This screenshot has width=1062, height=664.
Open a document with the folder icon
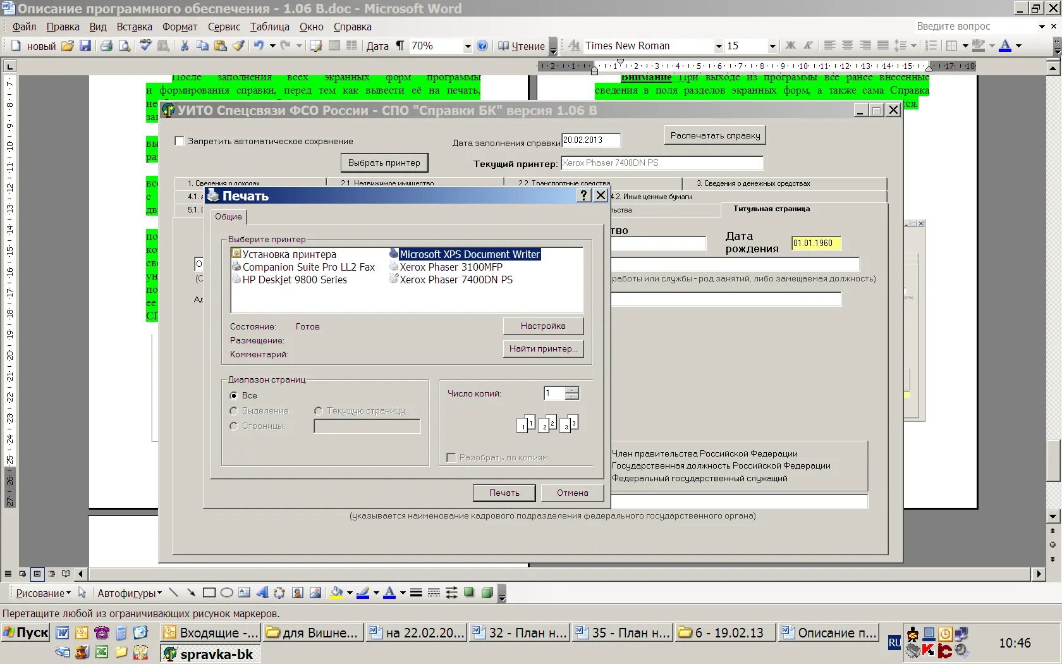pos(68,46)
